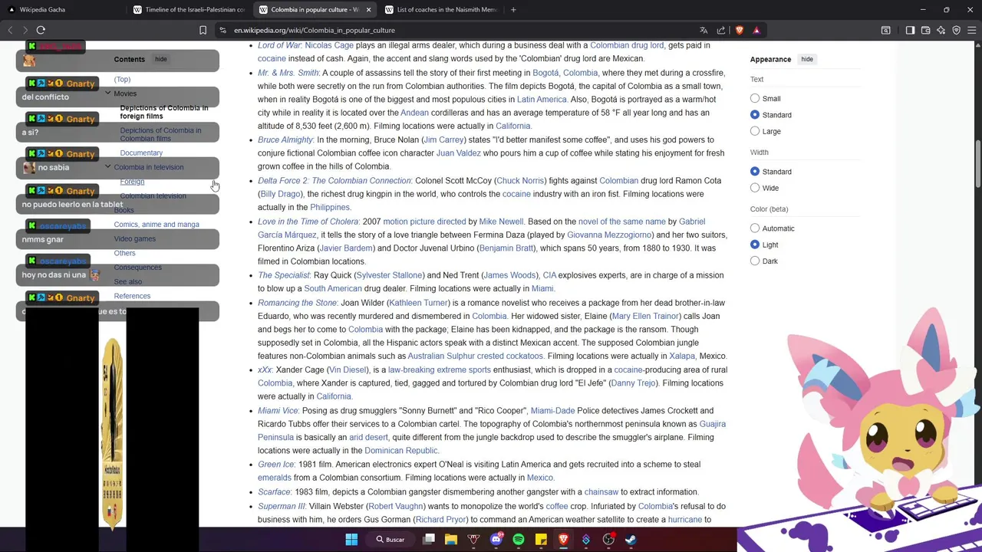Jump to References in Contents
The width and height of the screenshot is (982, 552).
[132, 296]
